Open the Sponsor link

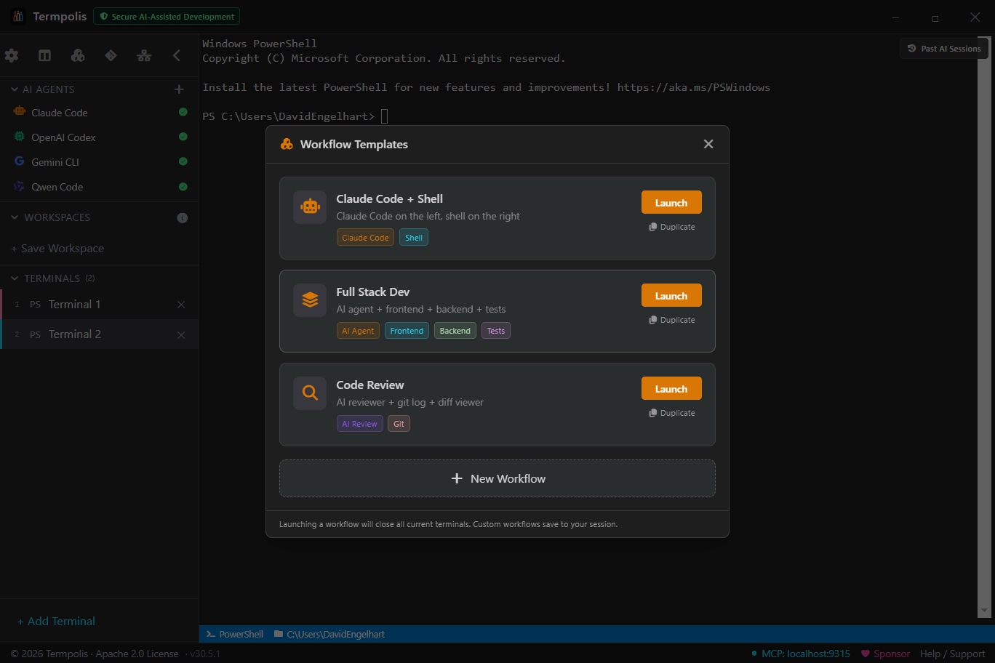(885, 654)
